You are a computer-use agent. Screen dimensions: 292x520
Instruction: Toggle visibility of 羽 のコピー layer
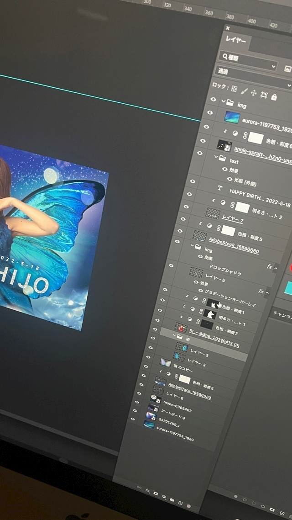point(148,357)
